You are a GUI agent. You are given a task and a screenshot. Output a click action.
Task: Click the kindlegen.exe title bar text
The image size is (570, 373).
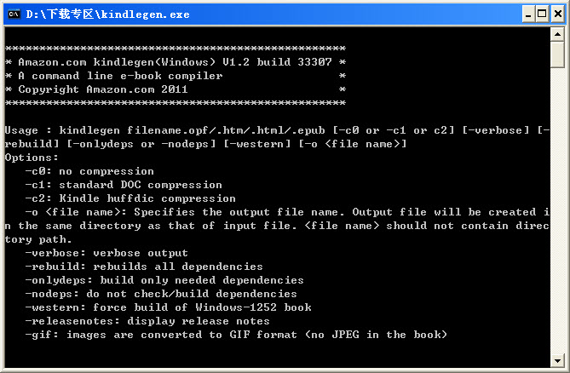tap(108, 14)
